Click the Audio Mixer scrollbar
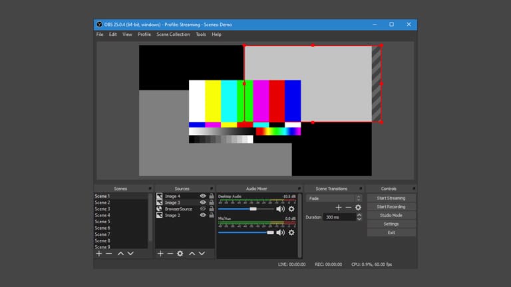Image resolution: width=511 pixels, height=287 pixels. click(x=299, y=225)
